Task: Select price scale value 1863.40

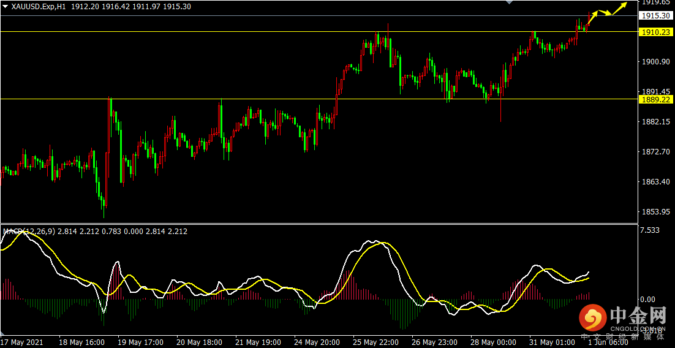Action: pyautogui.click(x=656, y=182)
